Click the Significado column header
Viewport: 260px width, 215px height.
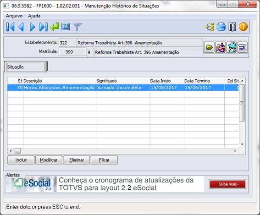click(123, 81)
